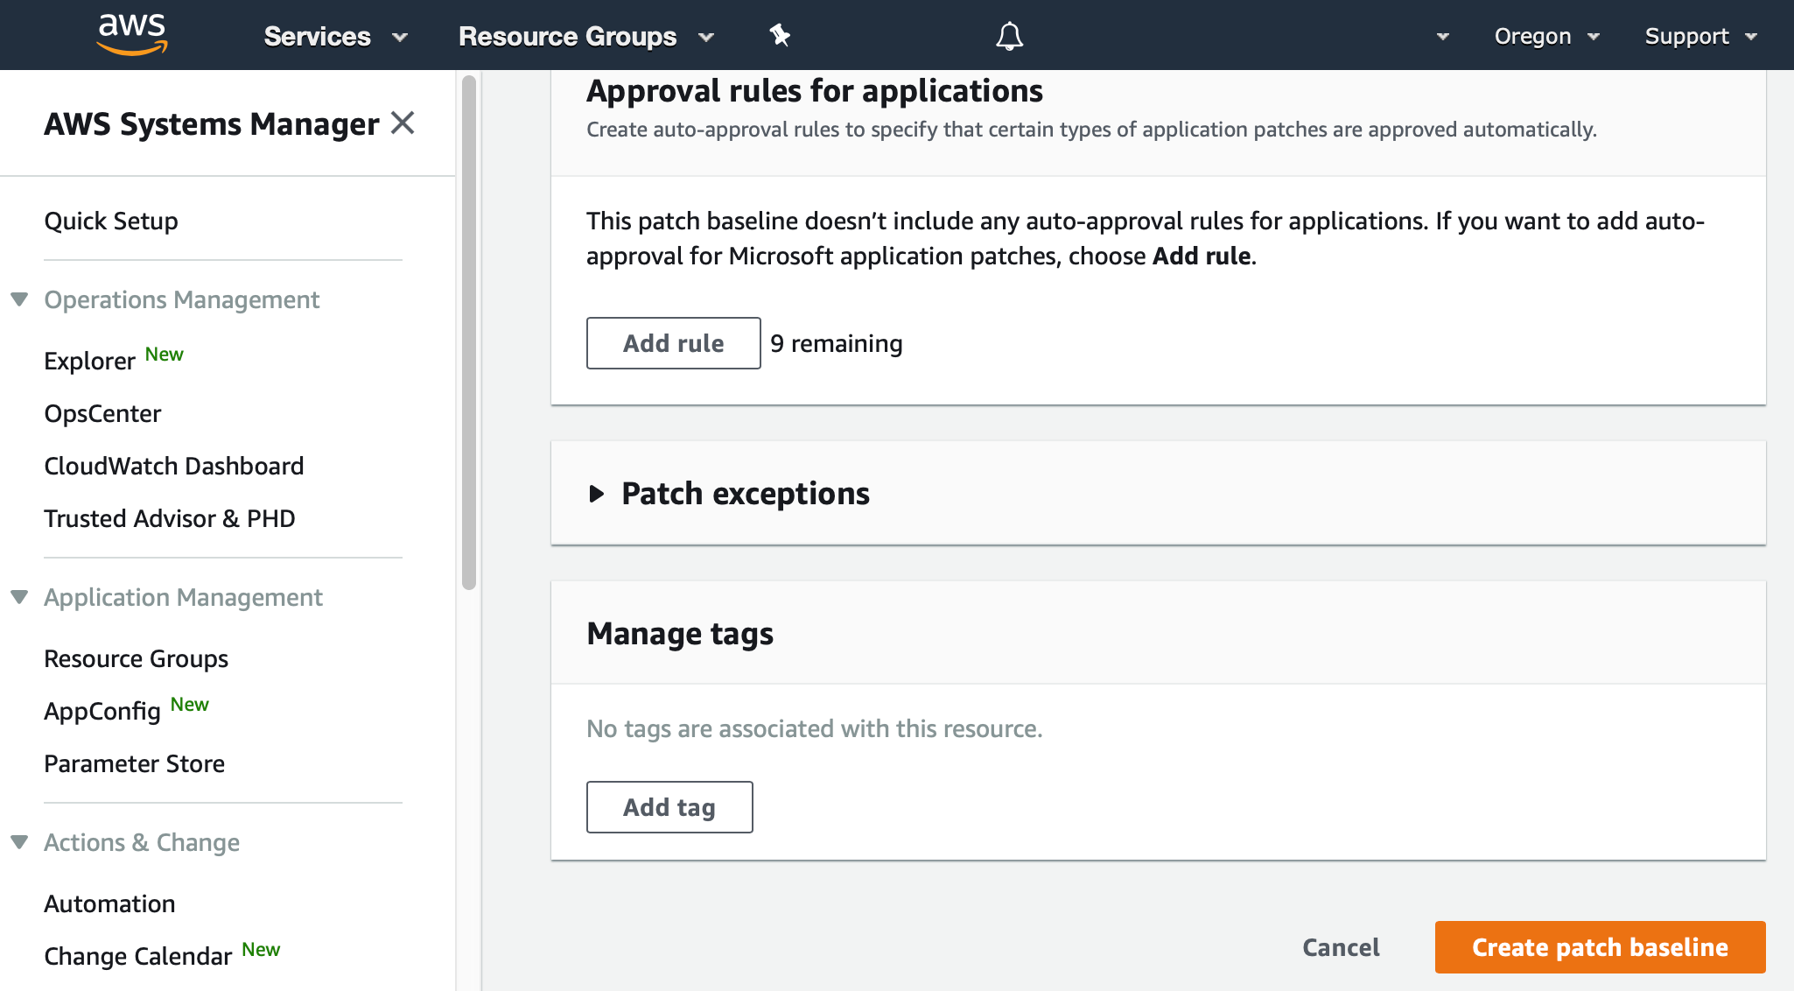This screenshot has width=1794, height=991.
Task: Close the AWS Systems Manager side panel
Action: 403,123
